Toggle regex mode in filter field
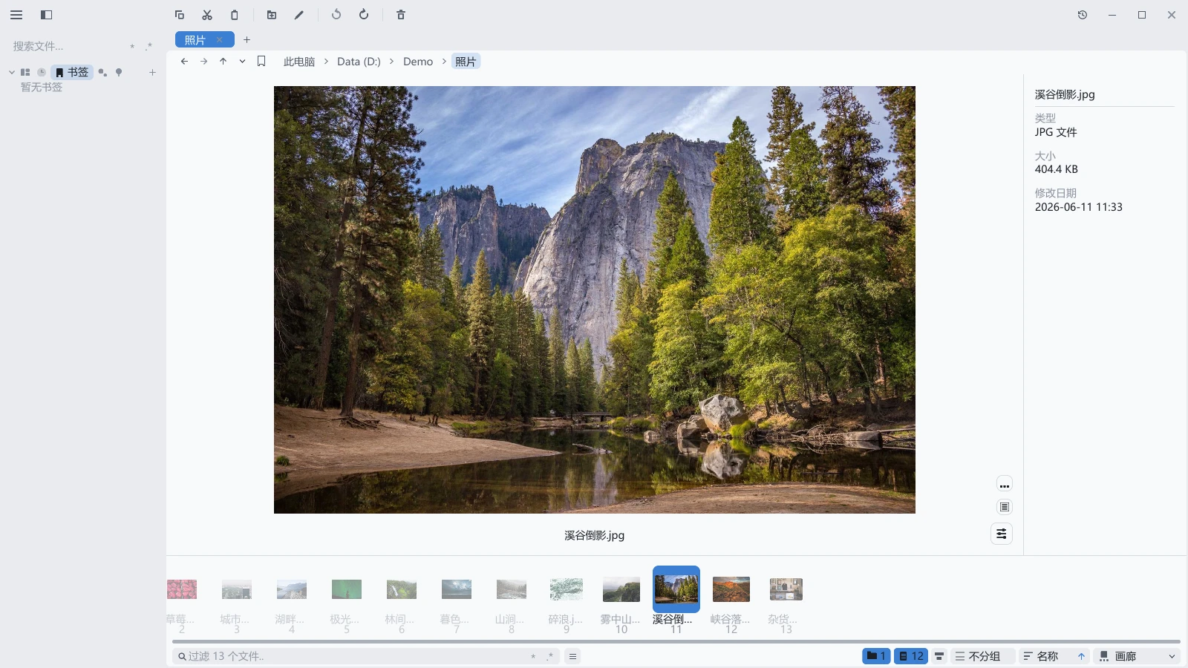Viewport: 1188px width, 668px height. [x=550, y=656]
